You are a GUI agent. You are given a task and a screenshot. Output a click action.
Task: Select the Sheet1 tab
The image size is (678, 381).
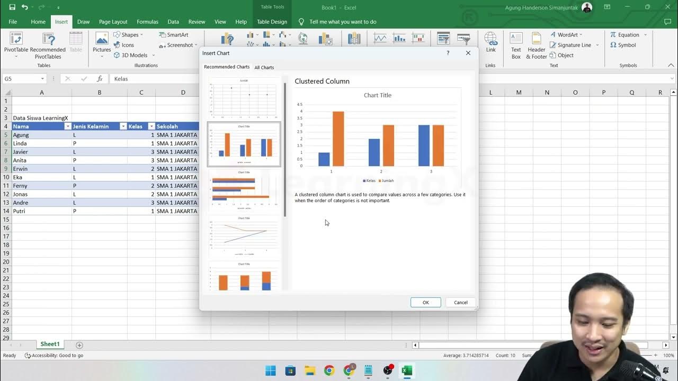[50, 344]
